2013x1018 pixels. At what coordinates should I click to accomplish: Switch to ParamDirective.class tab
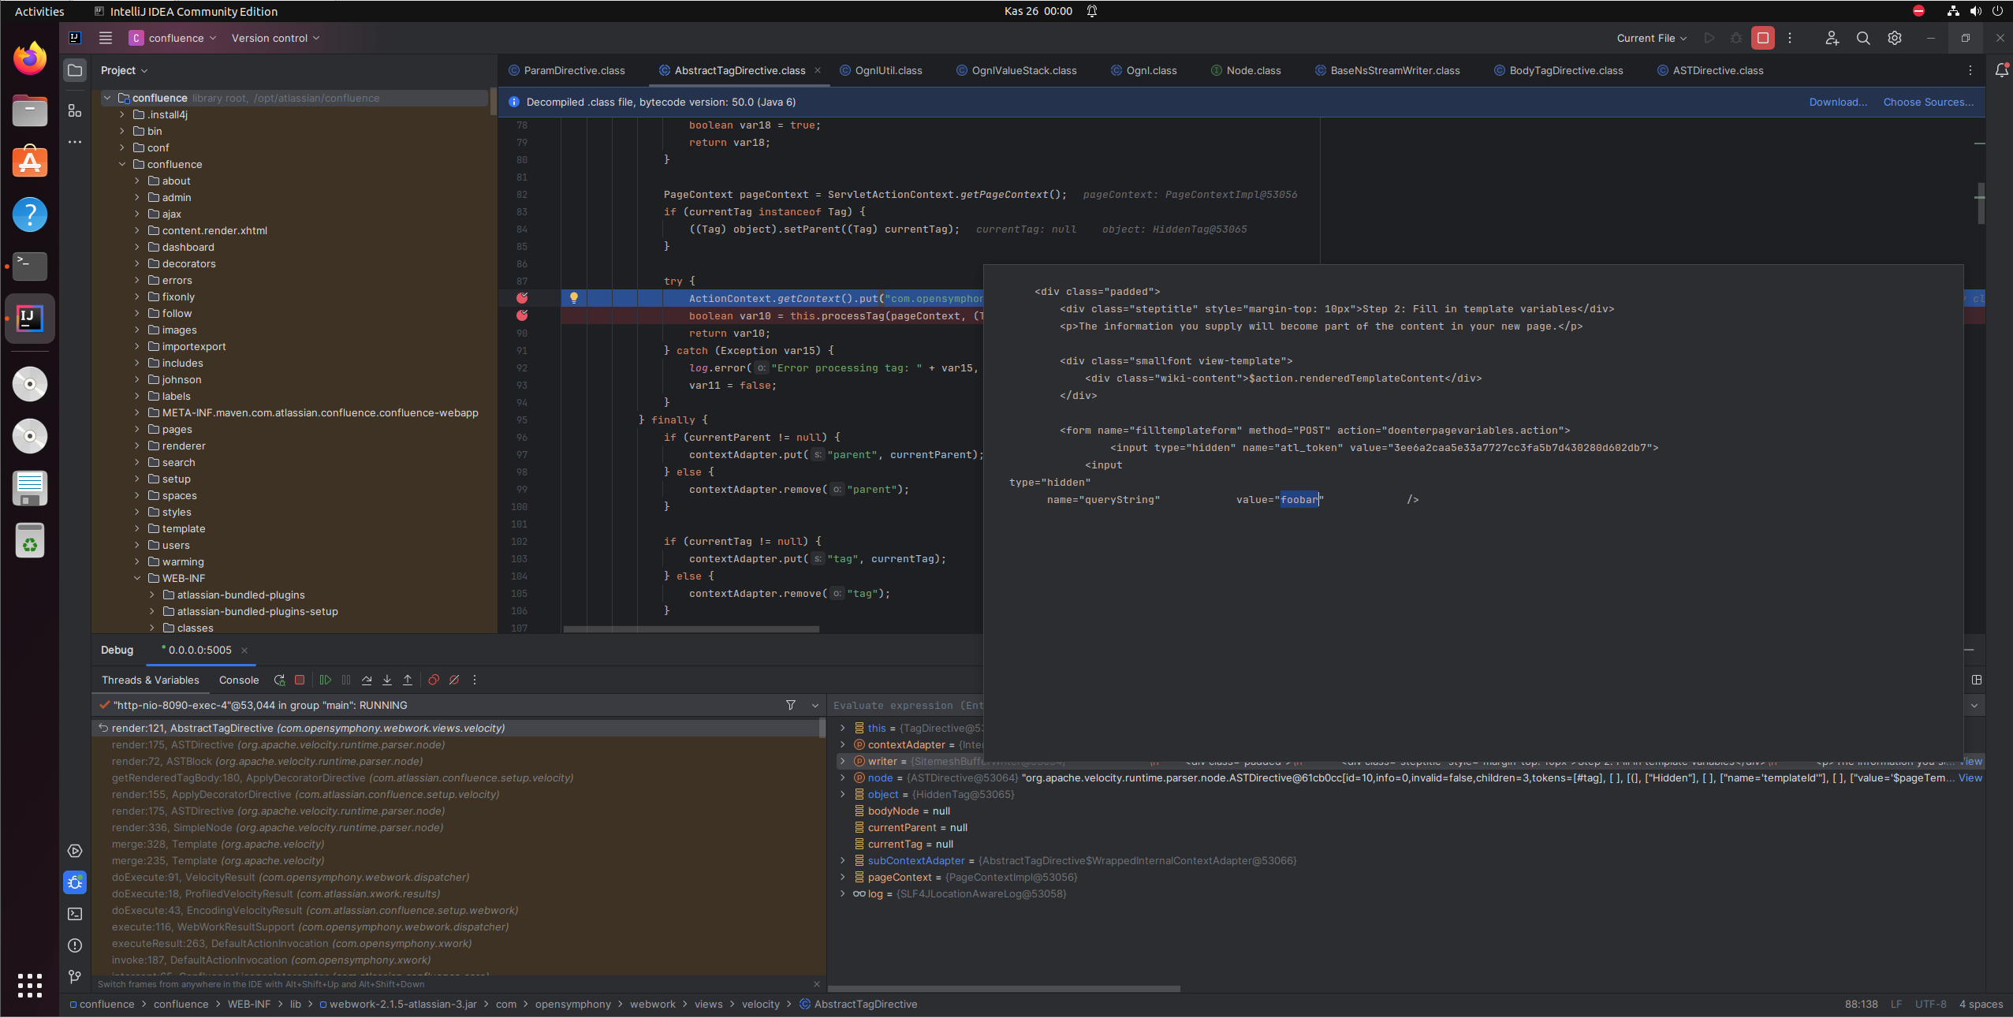[567, 70]
